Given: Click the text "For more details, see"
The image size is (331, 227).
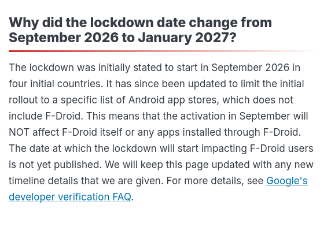Looking at the screenshot, I should click(215, 181).
